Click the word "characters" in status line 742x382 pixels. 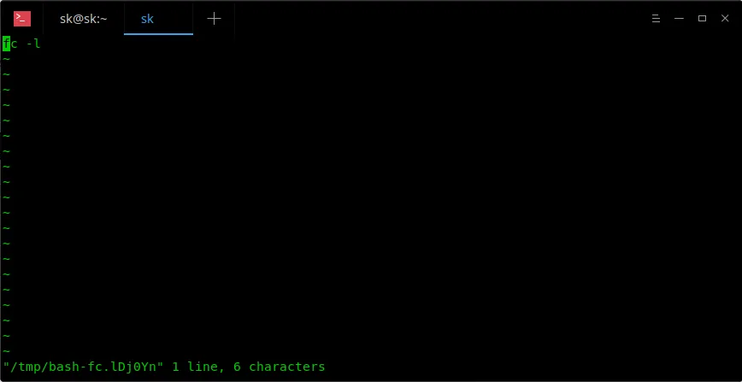(286, 367)
